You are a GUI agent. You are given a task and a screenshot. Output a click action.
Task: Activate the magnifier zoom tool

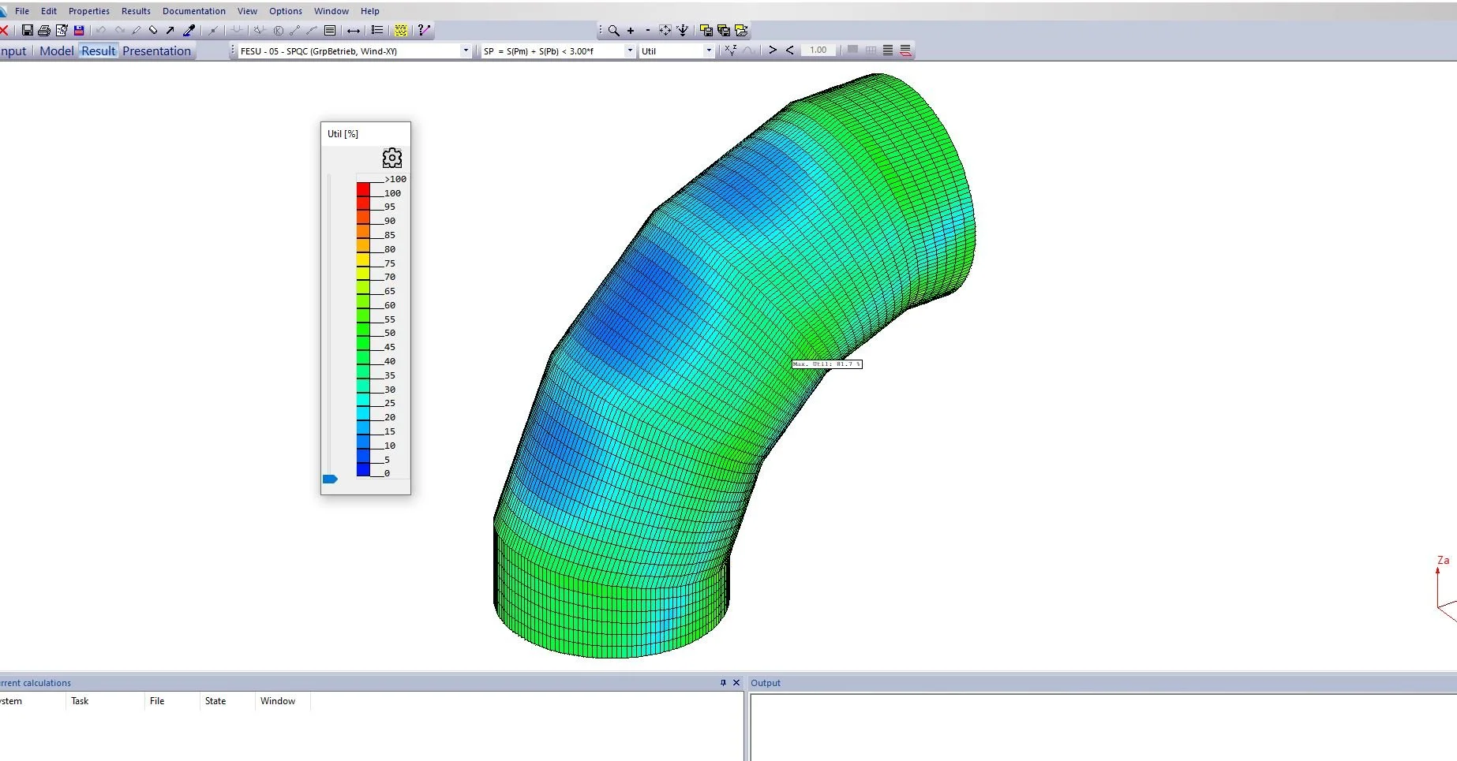click(x=613, y=31)
